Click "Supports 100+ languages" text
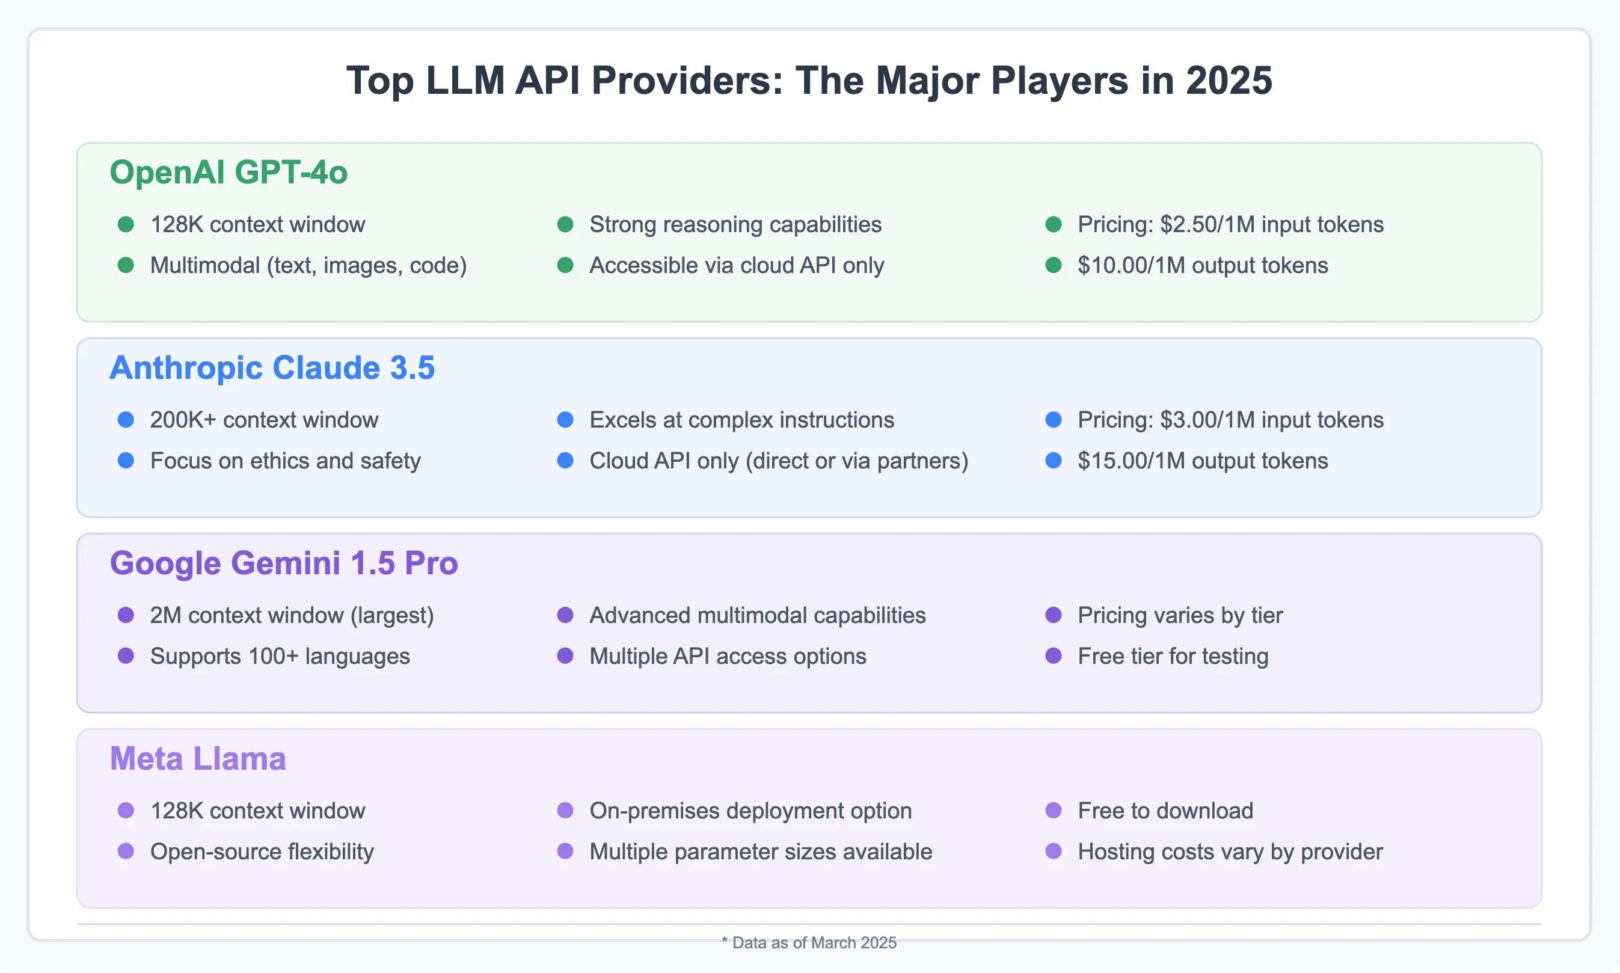This screenshot has height=973, width=1620. (x=280, y=656)
